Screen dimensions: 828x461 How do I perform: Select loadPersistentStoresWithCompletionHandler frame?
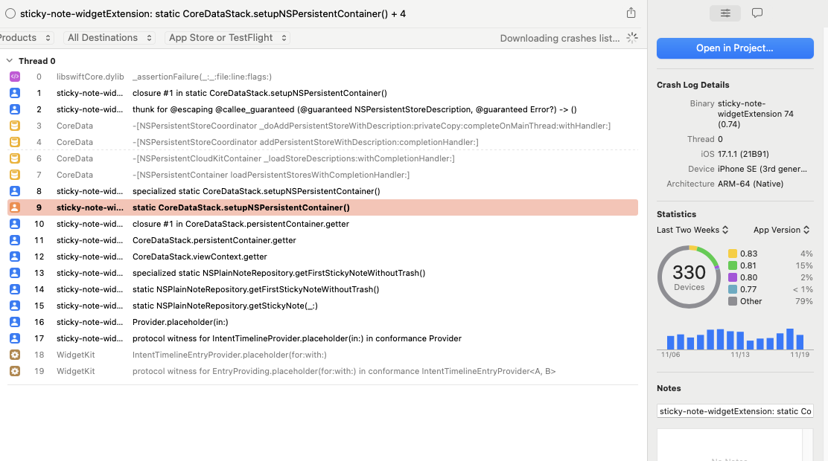point(271,175)
